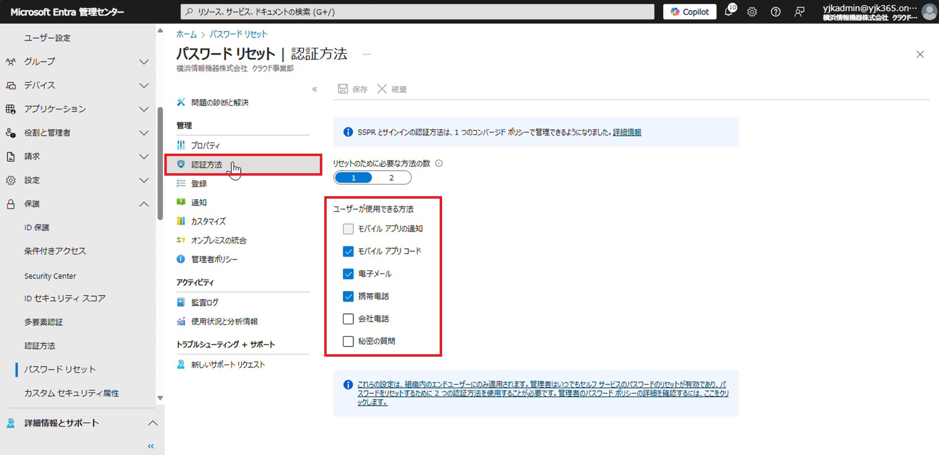This screenshot has width=939, height=455.
Task: Set required methods count to 2
Action: (391, 178)
